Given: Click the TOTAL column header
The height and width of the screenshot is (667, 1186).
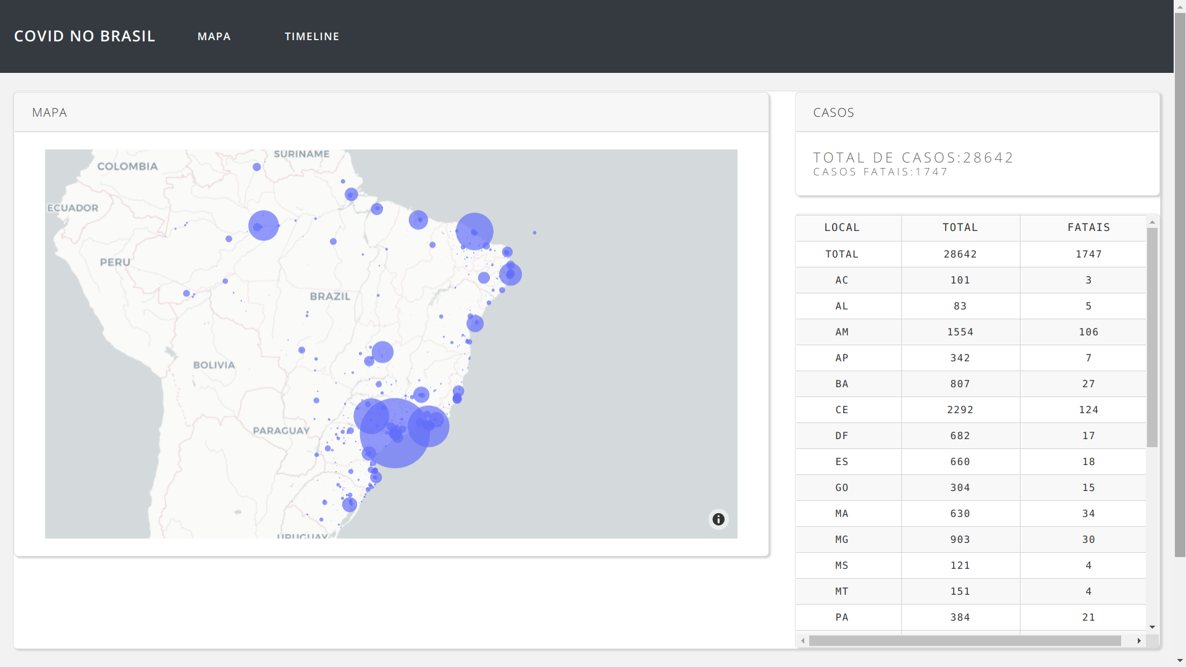Looking at the screenshot, I should (960, 227).
